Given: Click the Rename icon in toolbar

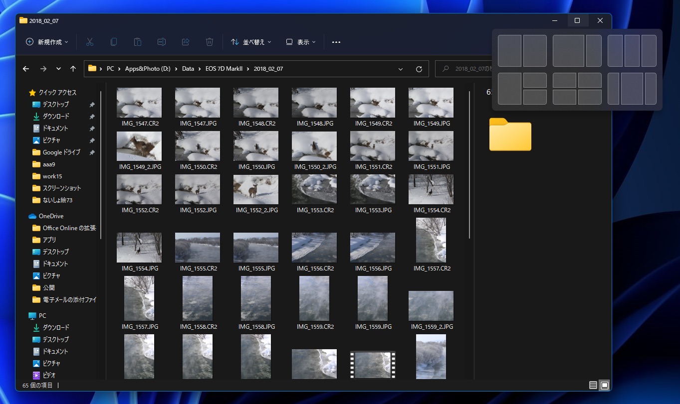Looking at the screenshot, I should click(x=162, y=42).
